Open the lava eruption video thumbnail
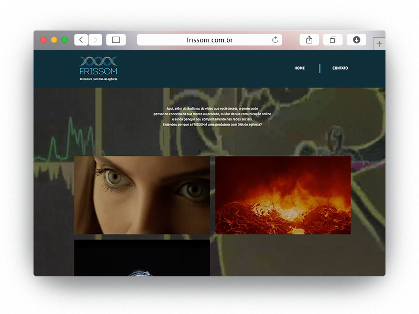This screenshot has width=419, height=314. pyautogui.click(x=283, y=195)
